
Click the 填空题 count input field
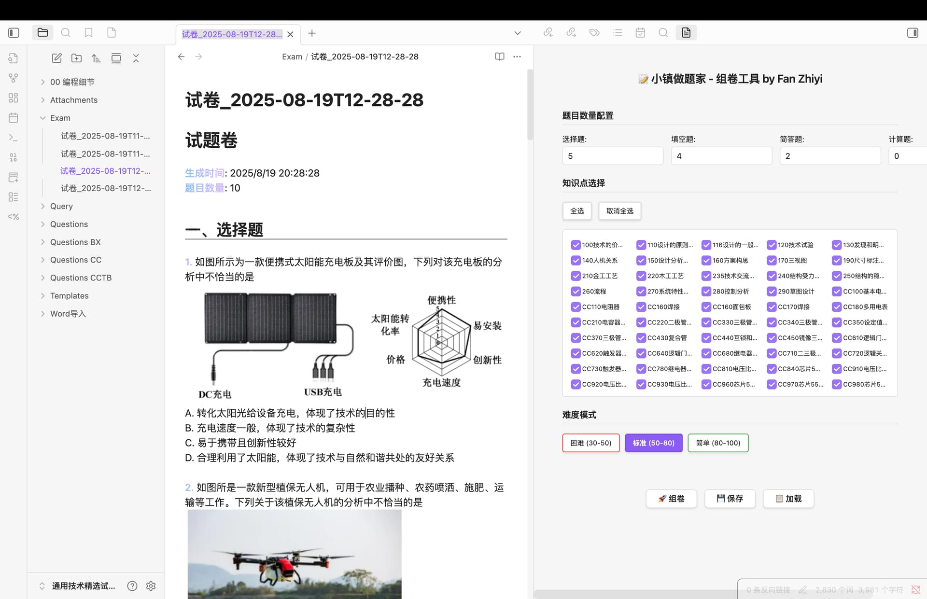coord(721,156)
